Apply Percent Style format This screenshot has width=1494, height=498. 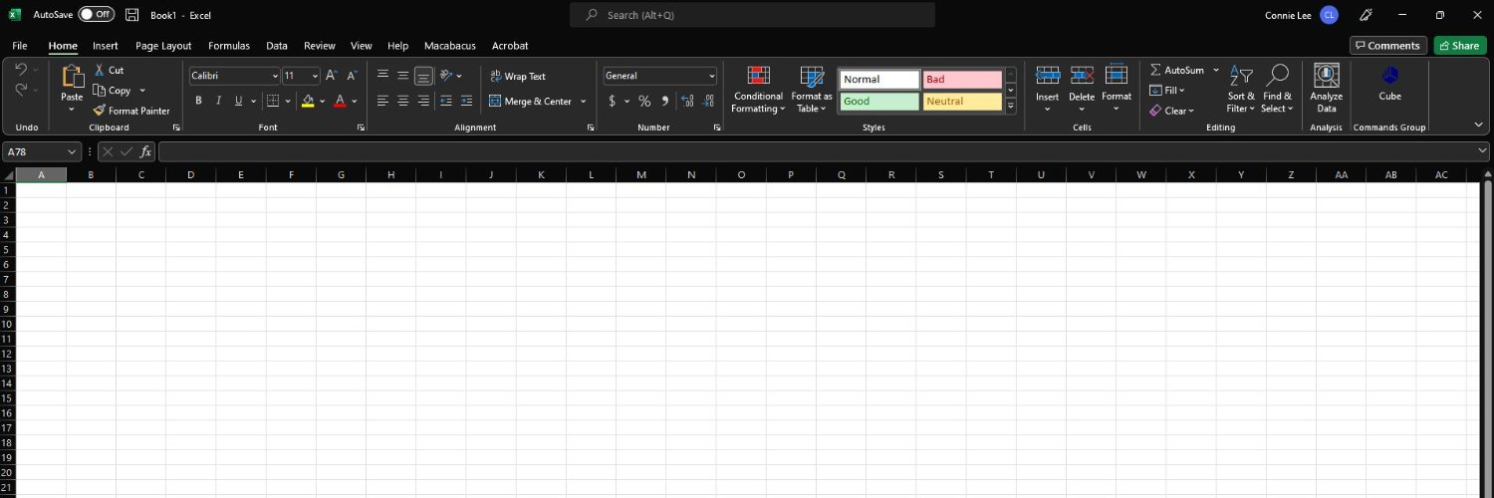tap(644, 101)
